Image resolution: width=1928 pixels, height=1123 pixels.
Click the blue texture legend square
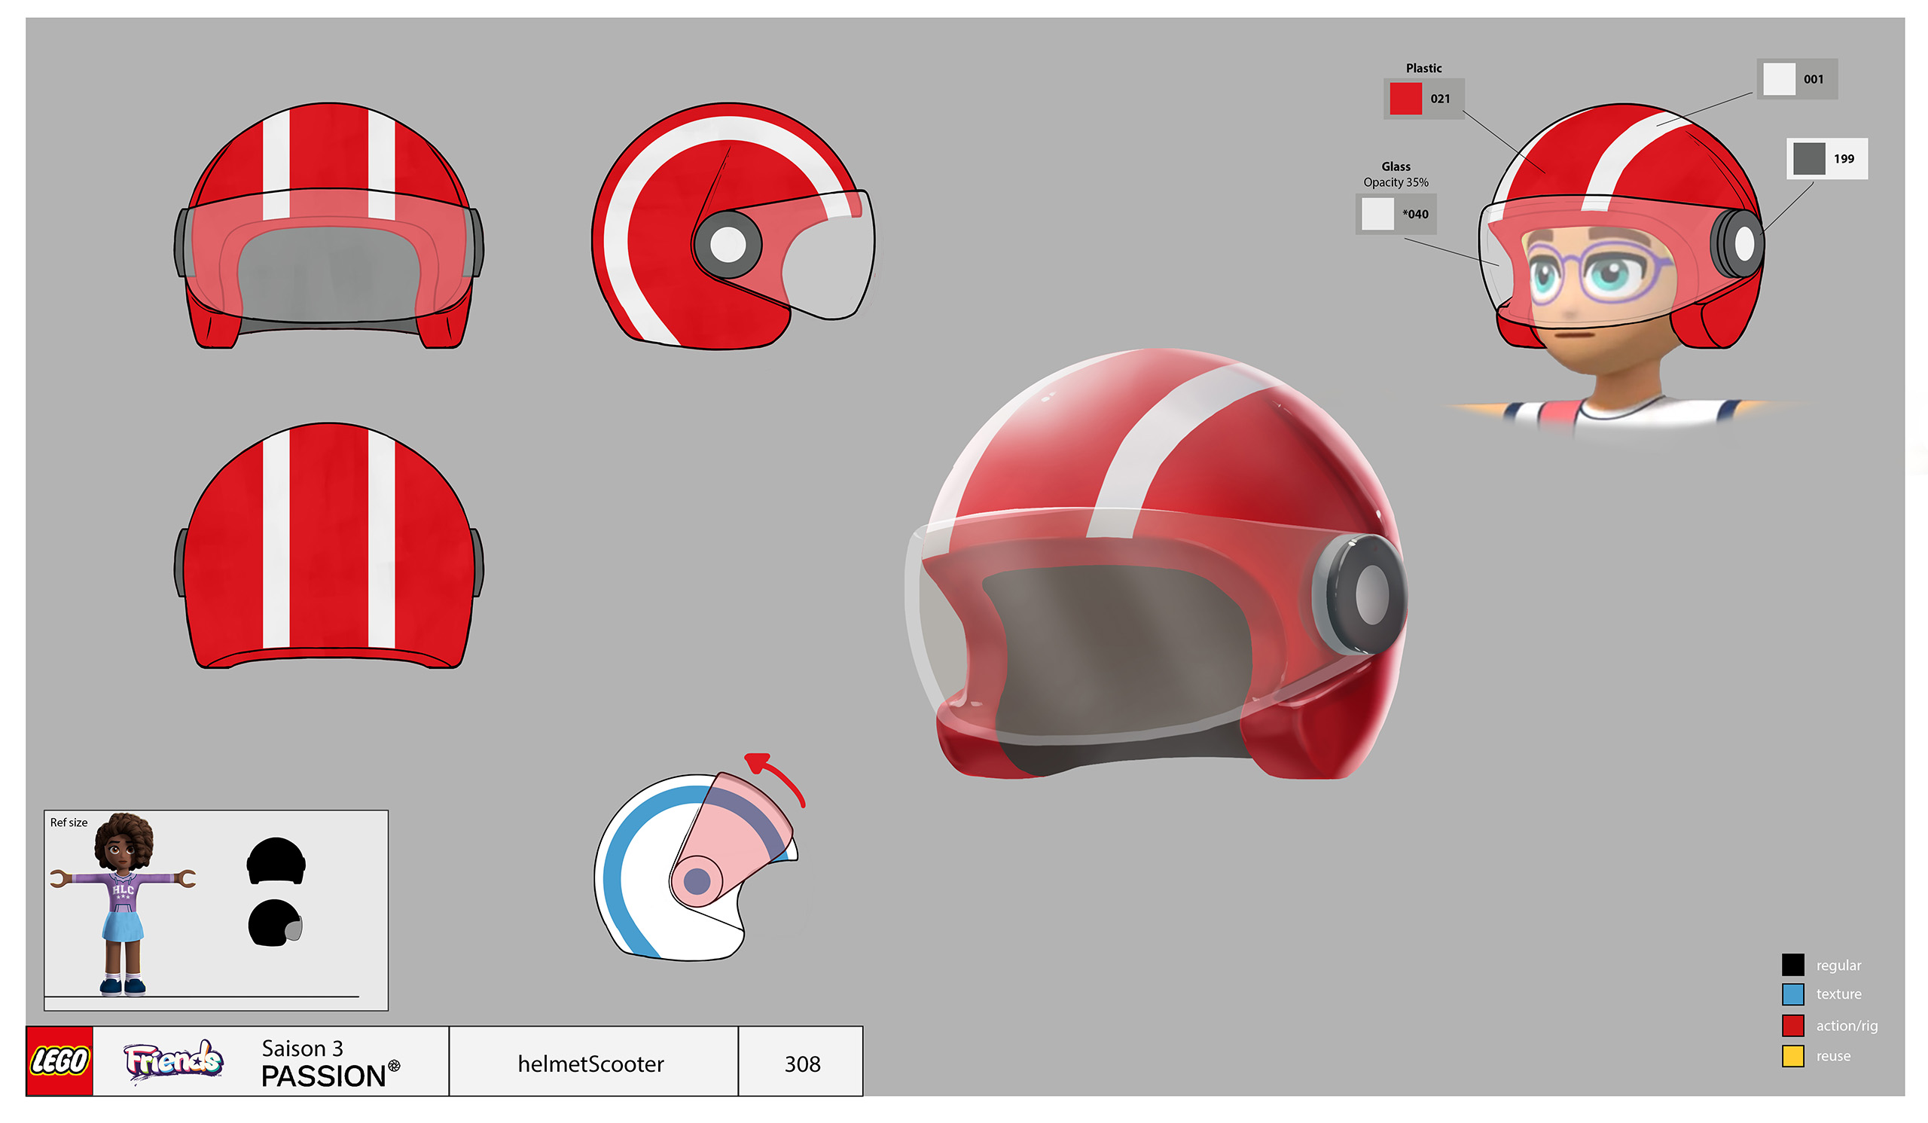[x=1792, y=994]
